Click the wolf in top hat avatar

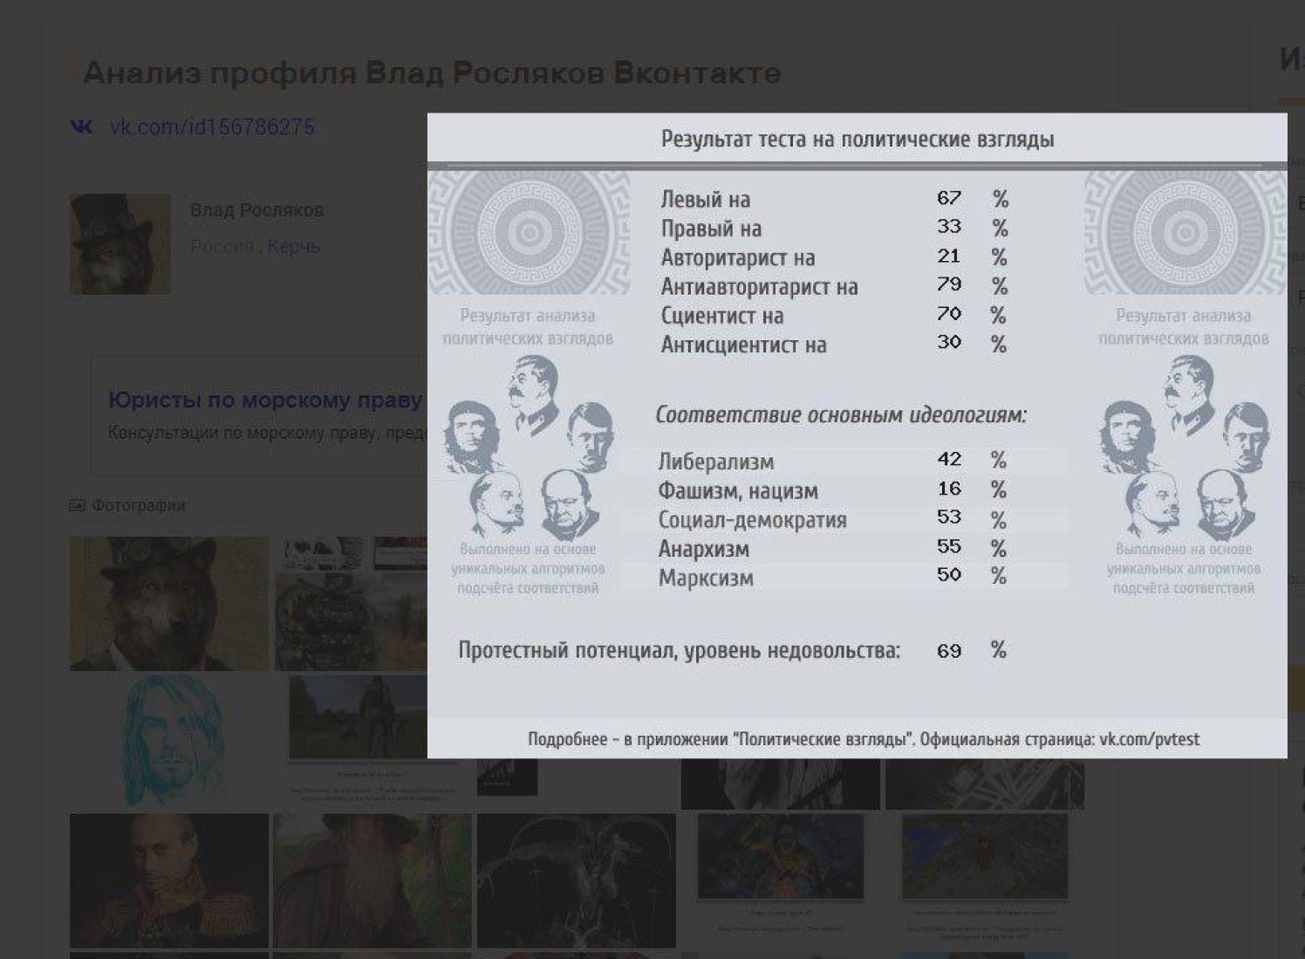coord(120,243)
